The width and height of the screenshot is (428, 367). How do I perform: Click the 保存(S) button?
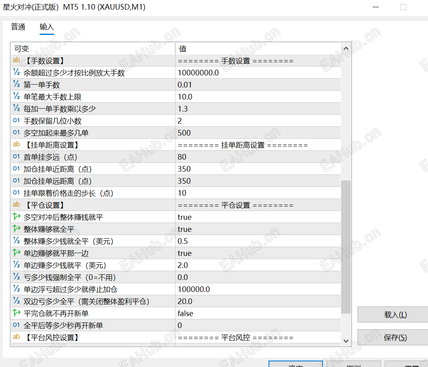coord(395,337)
